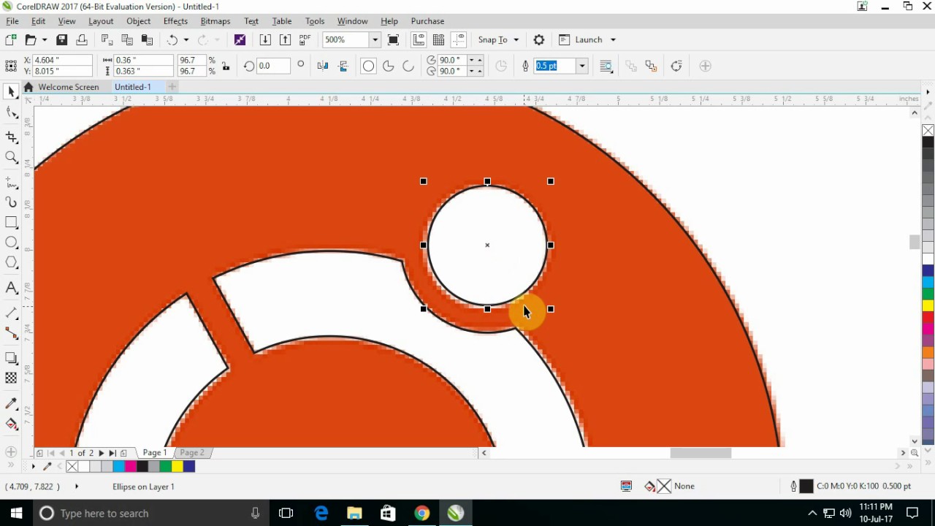The image size is (935, 526).
Task: Jump to the last page button
Action: click(112, 453)
